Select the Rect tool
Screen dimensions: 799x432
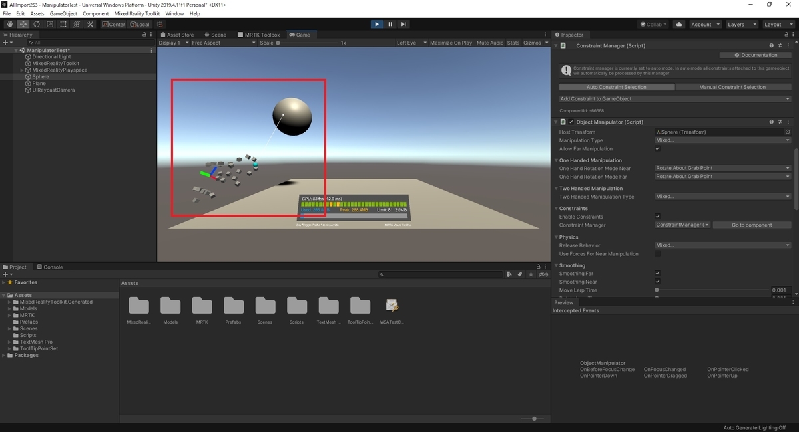63,25
